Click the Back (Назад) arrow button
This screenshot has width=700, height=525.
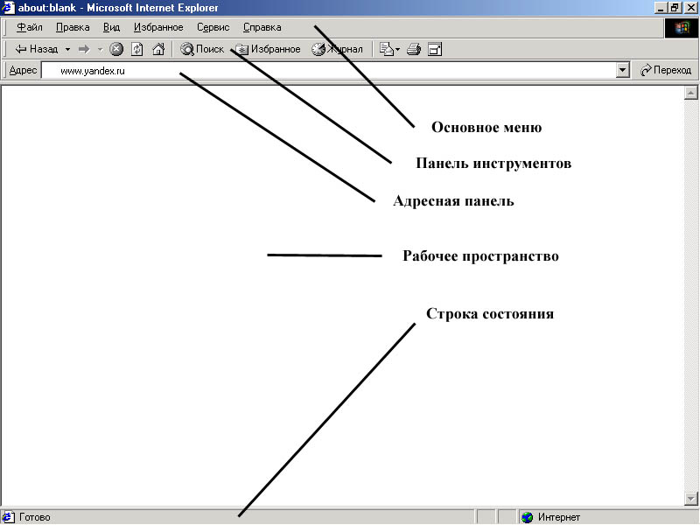37,49
